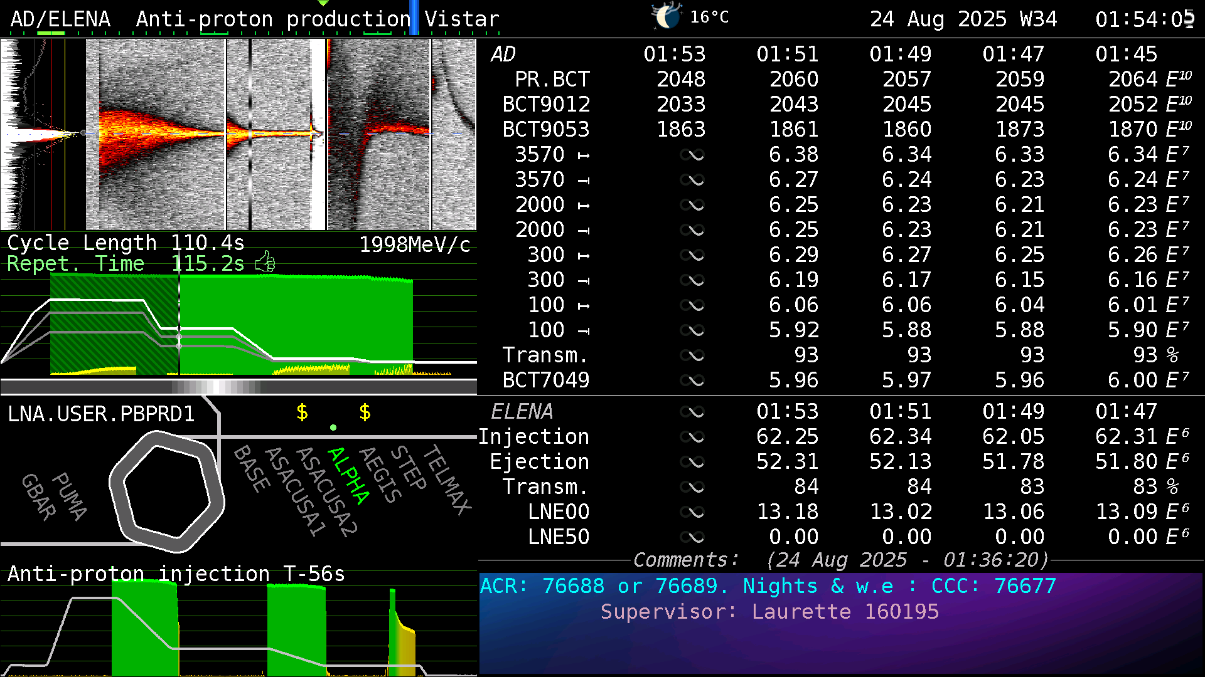
Task: Click the GBAR experiment label
Action: pos(39,496)
